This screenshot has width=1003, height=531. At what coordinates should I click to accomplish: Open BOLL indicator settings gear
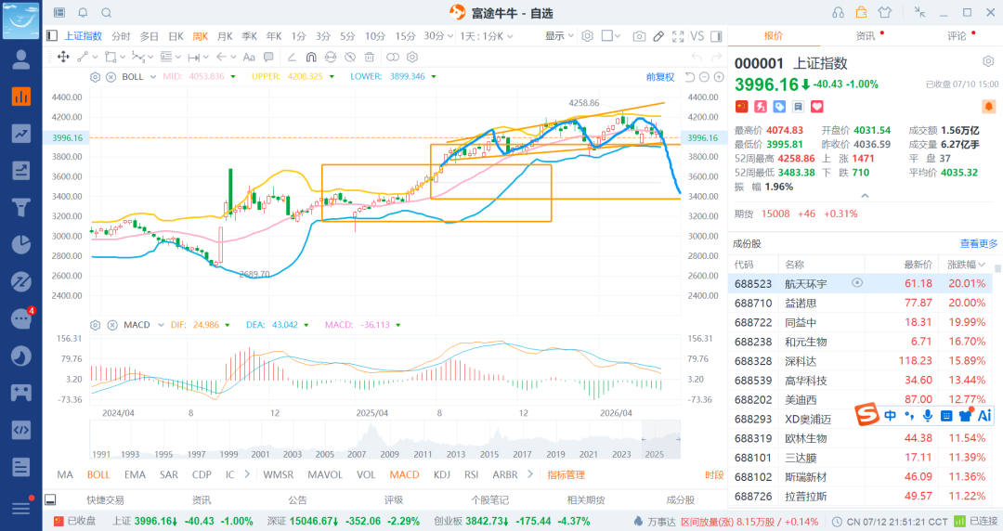95,77
